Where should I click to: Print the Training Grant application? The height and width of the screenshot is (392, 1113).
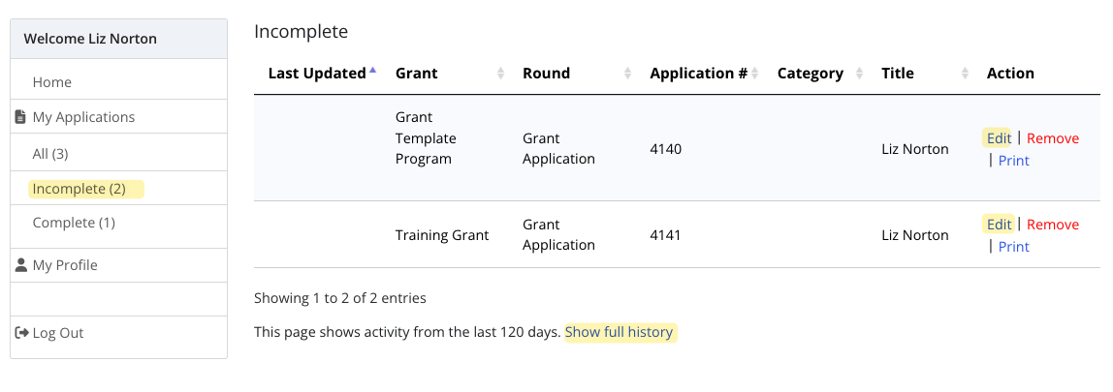click(x=1013, y=247)
